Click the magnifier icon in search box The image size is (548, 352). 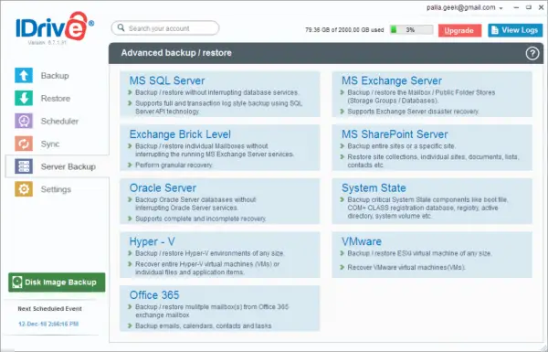[x=121, y=27]
